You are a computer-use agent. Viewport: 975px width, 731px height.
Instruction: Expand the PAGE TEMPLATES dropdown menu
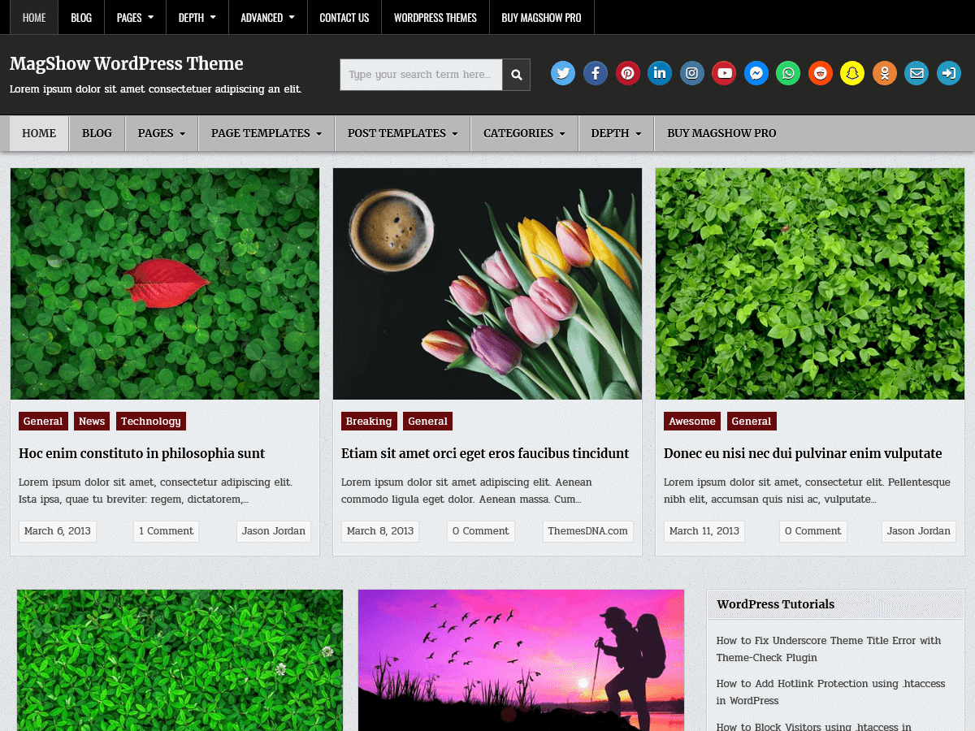click(x=266, y=132)
